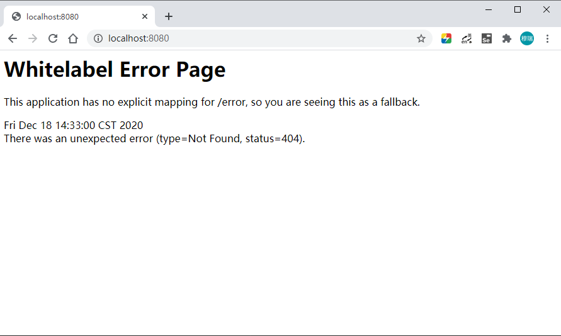The height and width of the screenshot is (336, 561).
Task: Bookmark this page with the star
Action: click(421, 38)
